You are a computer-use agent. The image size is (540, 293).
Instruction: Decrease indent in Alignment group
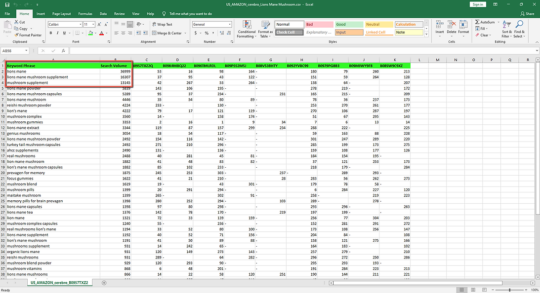138,33
